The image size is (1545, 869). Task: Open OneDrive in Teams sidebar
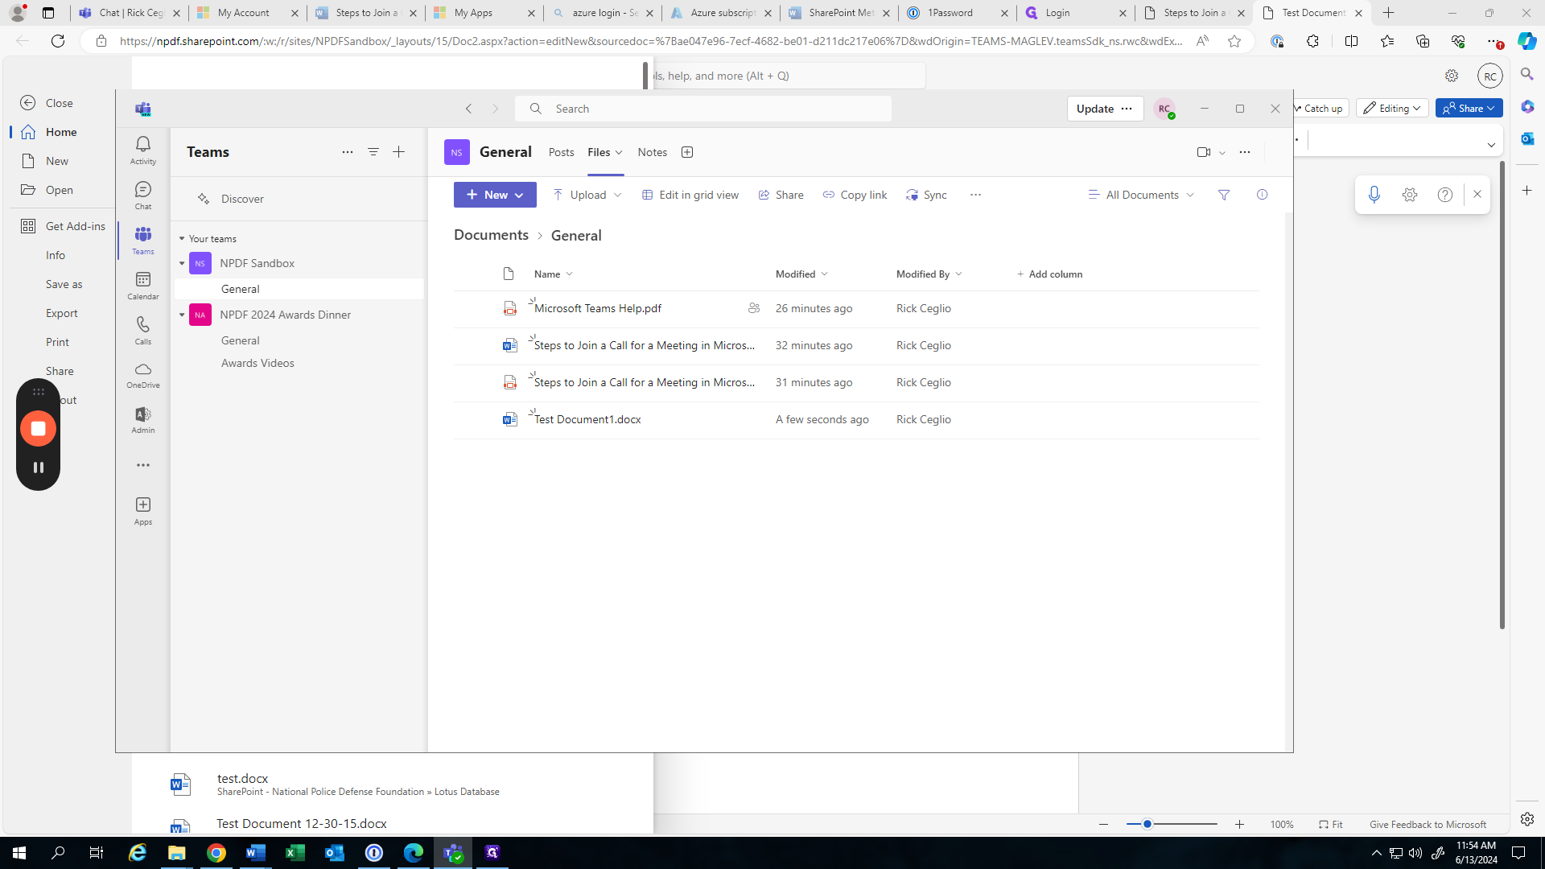click(142, 375)
